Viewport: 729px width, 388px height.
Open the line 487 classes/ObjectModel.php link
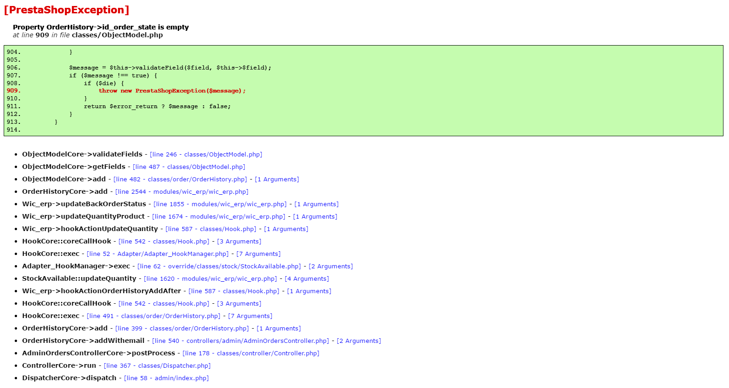tap(189, 167)
